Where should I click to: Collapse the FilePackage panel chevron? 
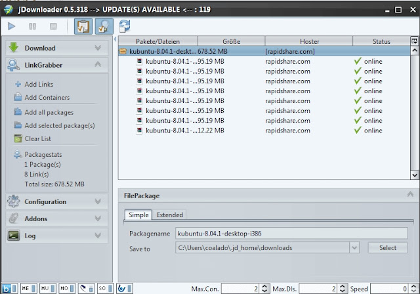point(410,194)
